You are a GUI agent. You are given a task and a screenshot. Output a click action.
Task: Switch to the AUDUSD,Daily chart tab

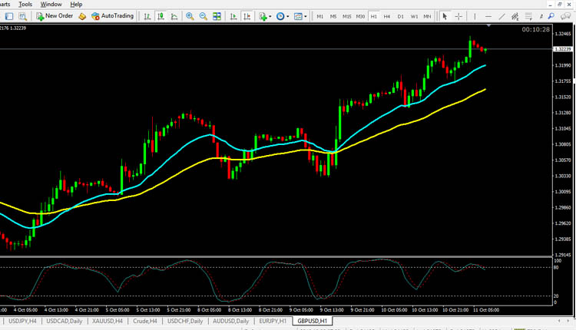click(x=230, y=321)
